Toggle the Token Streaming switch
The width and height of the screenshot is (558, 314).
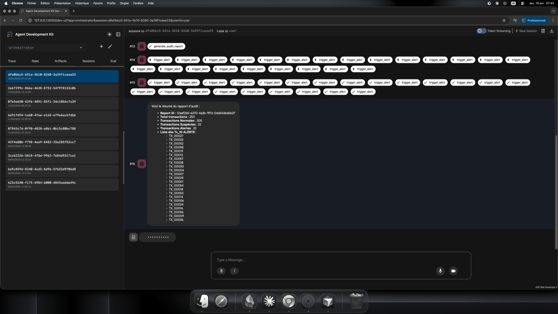(x=481, y=31)
